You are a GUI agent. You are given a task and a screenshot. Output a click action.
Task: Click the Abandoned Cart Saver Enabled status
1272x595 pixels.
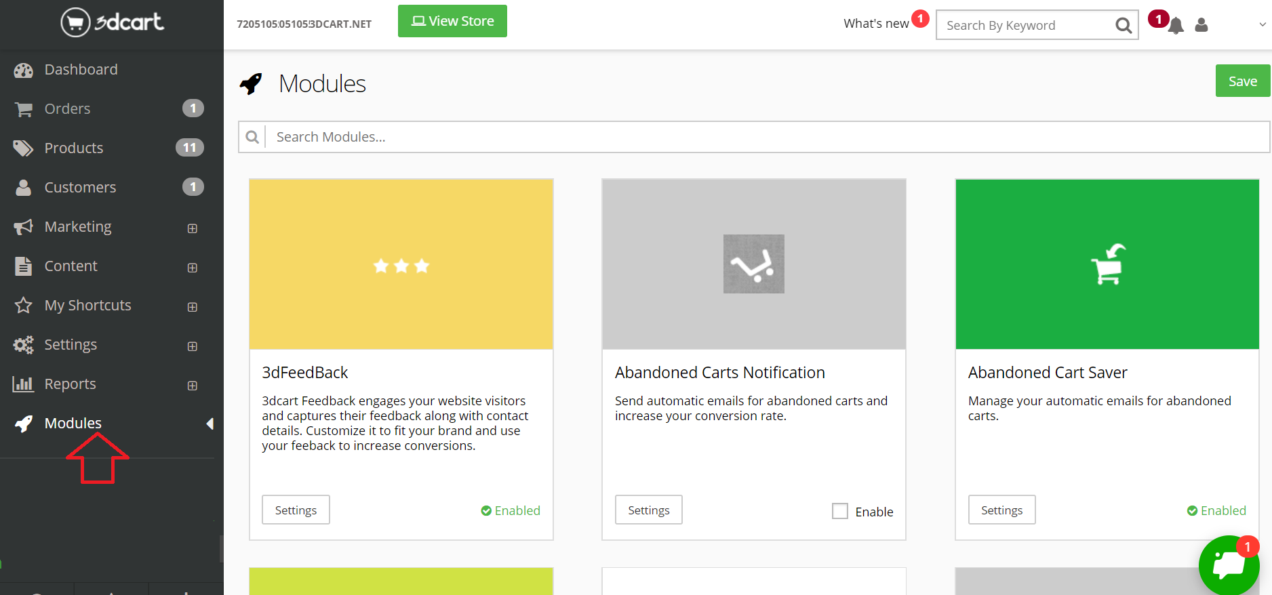pos(1216,511)
